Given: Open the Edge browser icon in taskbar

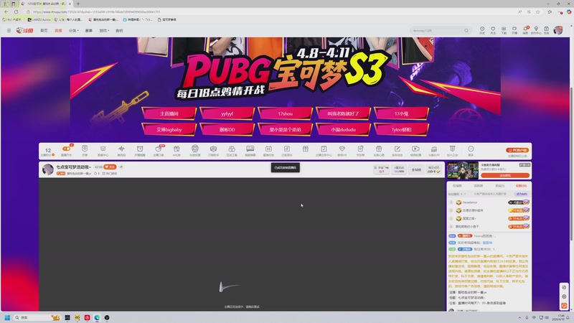Looking at the screenshot, I should point(97,317).
